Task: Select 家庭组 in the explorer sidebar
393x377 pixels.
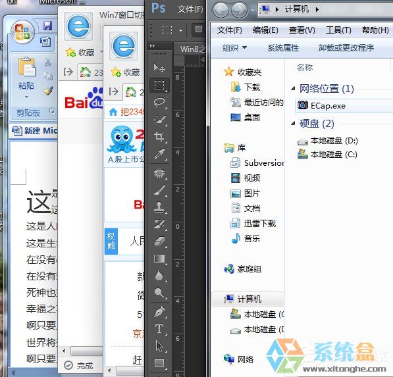Action: click(243, 269)
